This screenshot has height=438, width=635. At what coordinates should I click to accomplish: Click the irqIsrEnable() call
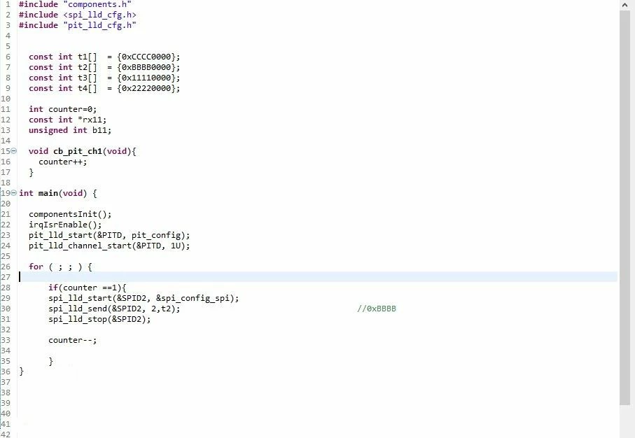65,225
